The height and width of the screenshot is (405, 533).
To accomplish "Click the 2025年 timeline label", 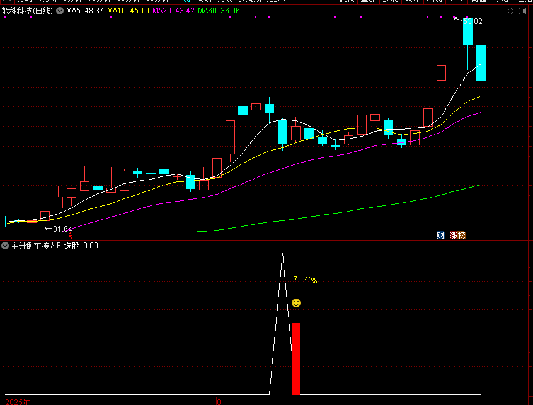I will (17, 401).
